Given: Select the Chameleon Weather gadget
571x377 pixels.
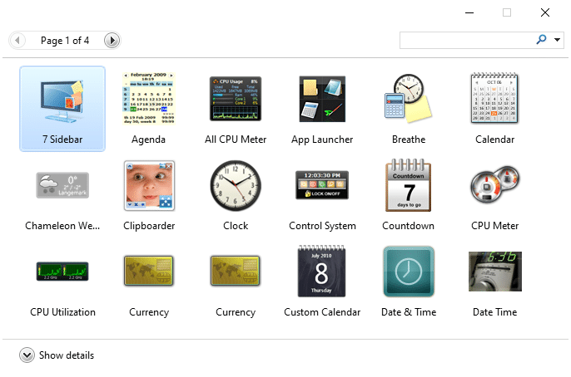Looking at the screenshot, I should pyautogui.click(x=62, y=186).
